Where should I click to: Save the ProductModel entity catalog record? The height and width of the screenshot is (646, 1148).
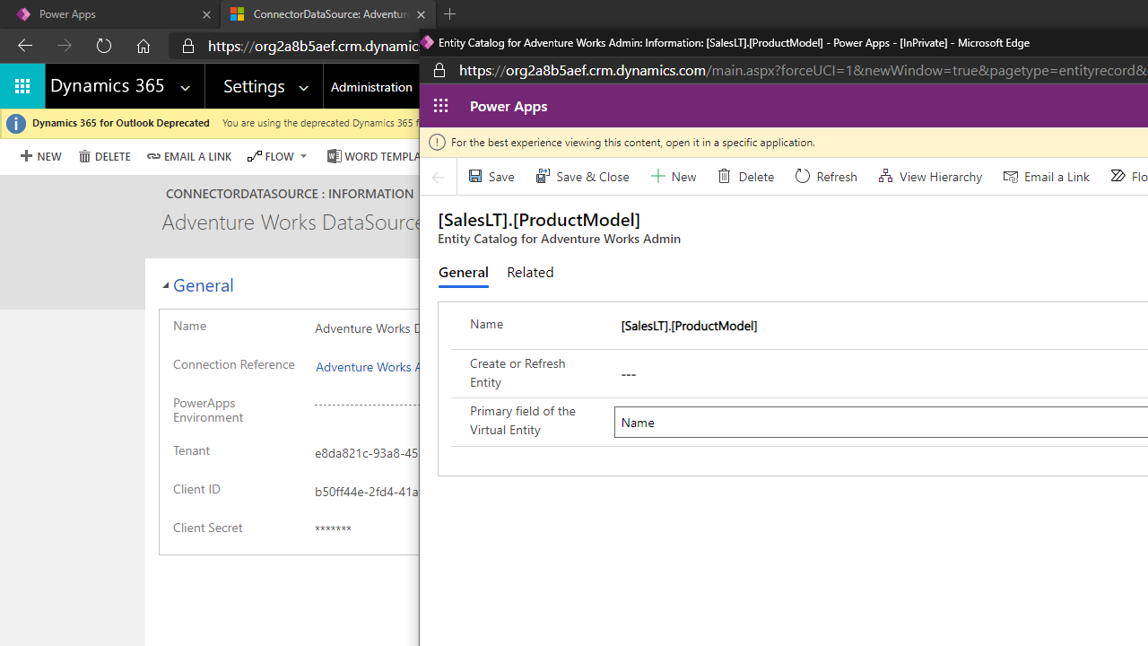pyautogui.click(x=491, y=177)
